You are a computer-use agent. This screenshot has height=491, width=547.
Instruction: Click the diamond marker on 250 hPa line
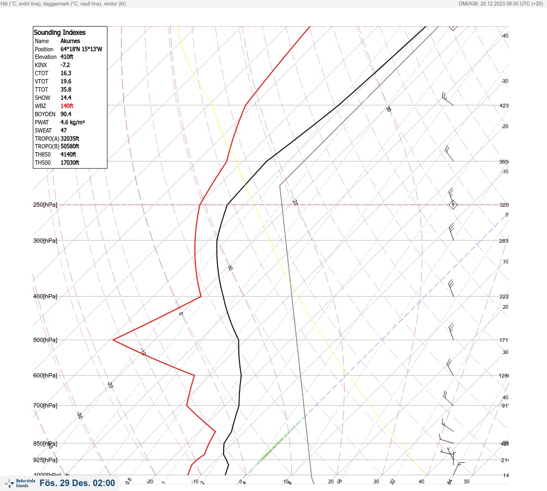[x=453, y=205]
